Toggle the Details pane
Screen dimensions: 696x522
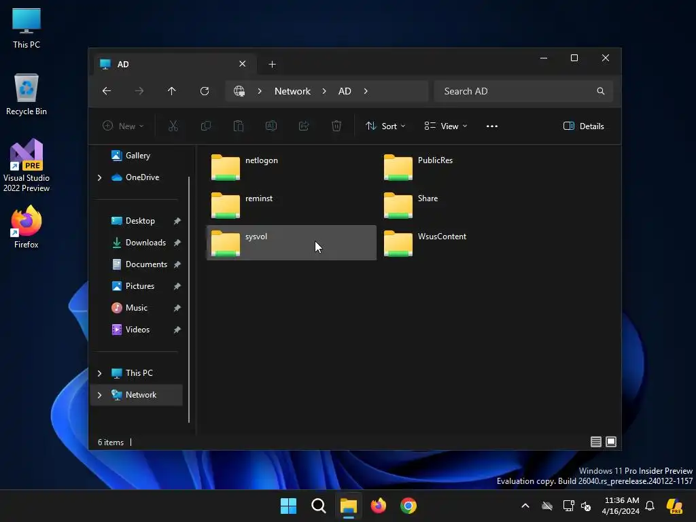point(583,126)
